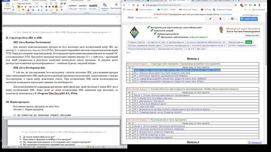
Task: Open the gear settings dropdown on Google Sites
Action: (233, 19)
